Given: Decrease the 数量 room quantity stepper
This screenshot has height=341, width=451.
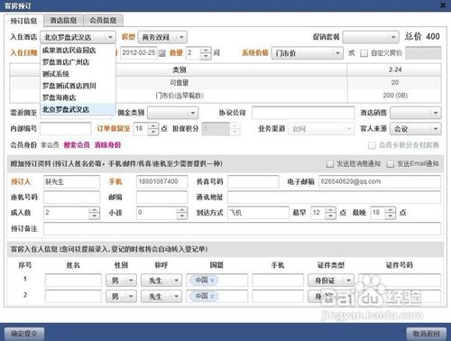Looking at the screenshot, I should tap(206, 56).
